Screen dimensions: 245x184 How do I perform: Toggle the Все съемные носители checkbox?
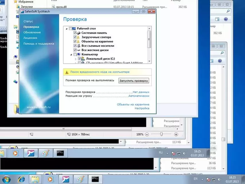(x=75, y=46)
